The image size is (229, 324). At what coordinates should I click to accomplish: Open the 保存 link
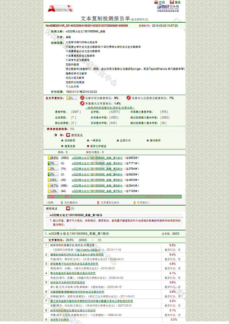pos(178,2)
